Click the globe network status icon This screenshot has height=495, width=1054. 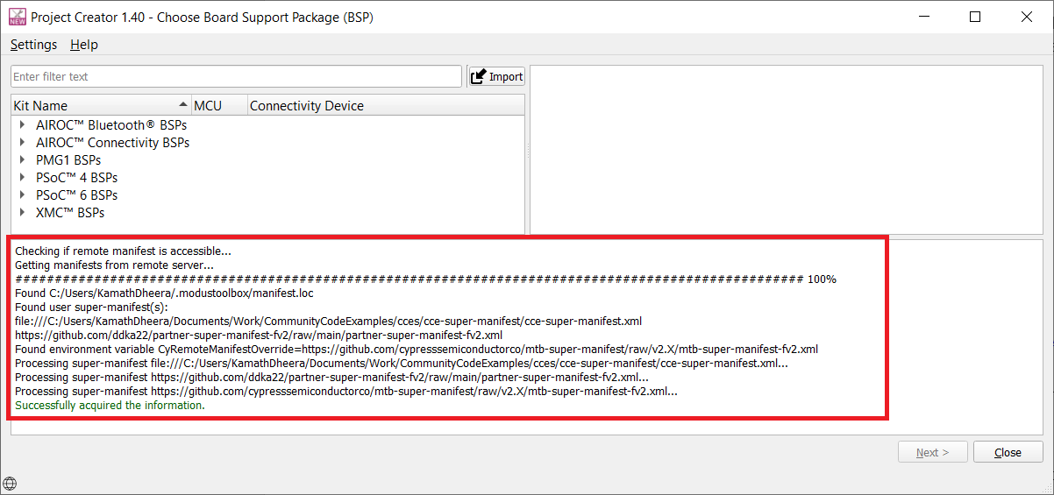10,483
